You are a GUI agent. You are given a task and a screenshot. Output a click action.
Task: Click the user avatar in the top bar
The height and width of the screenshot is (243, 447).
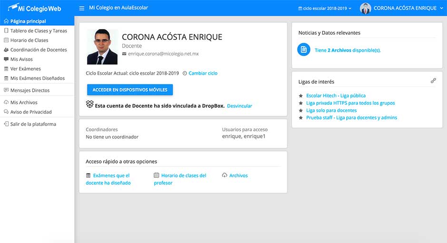point(366,8)
